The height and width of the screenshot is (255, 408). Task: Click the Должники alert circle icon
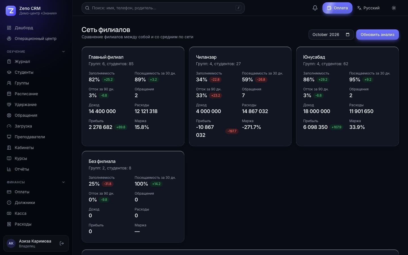pos(9,203)
